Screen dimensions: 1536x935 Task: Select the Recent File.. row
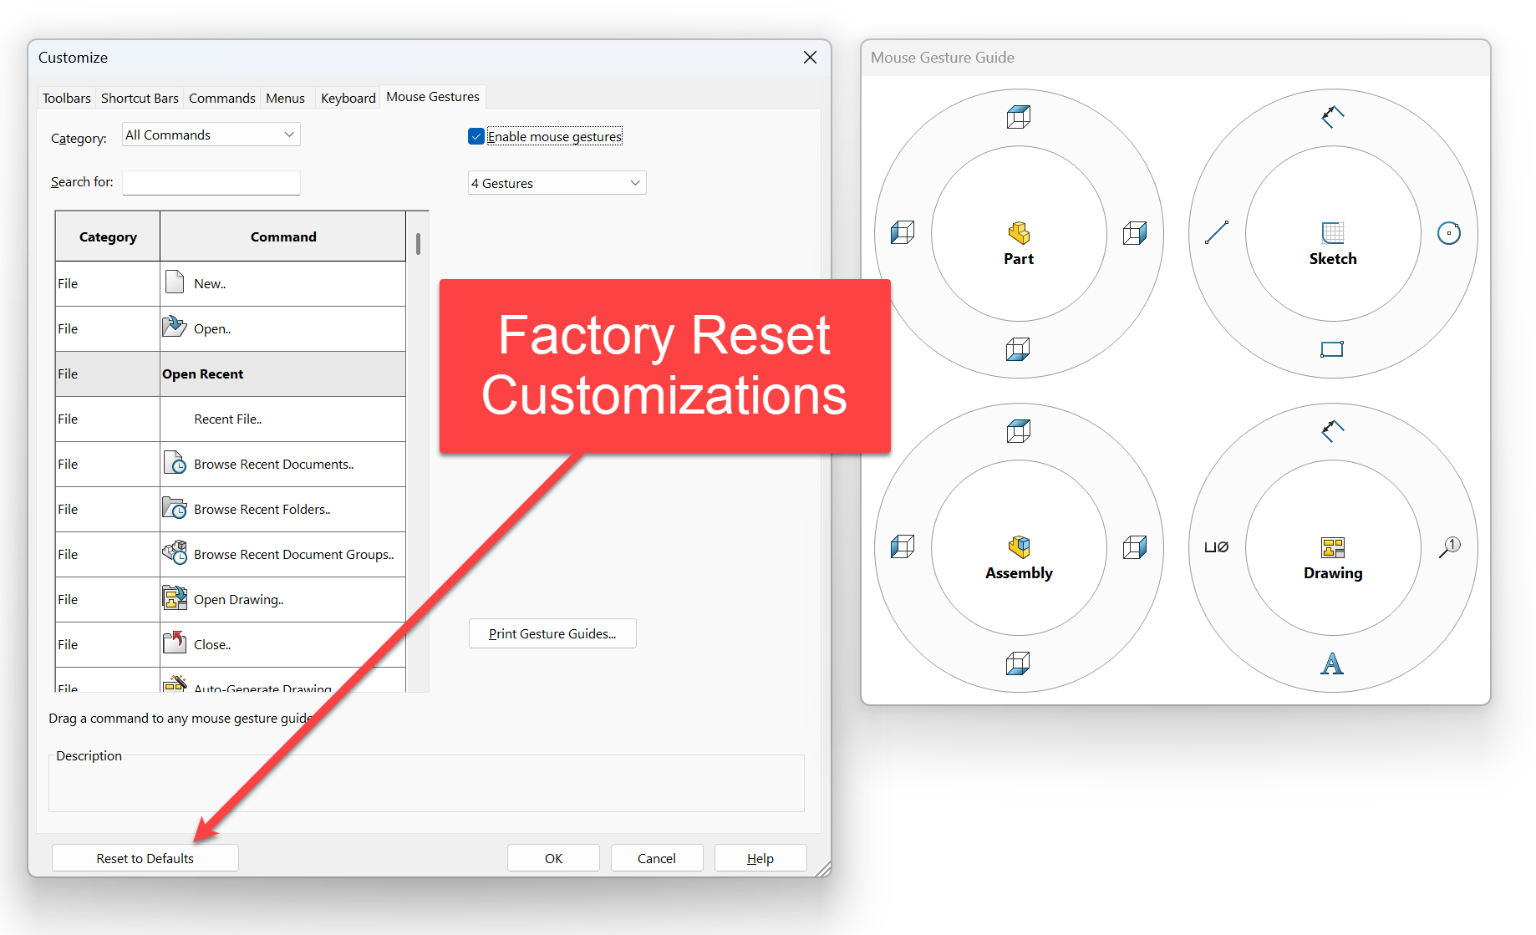[231, 419]
